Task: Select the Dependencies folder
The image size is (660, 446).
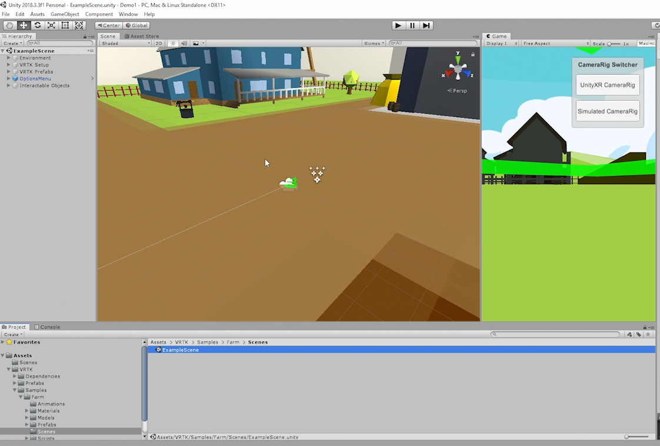Action: point(42,376)
